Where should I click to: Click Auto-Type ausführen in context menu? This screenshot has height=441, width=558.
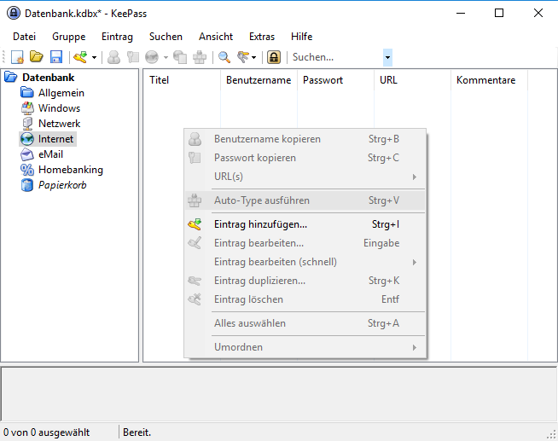click(305, 200)
